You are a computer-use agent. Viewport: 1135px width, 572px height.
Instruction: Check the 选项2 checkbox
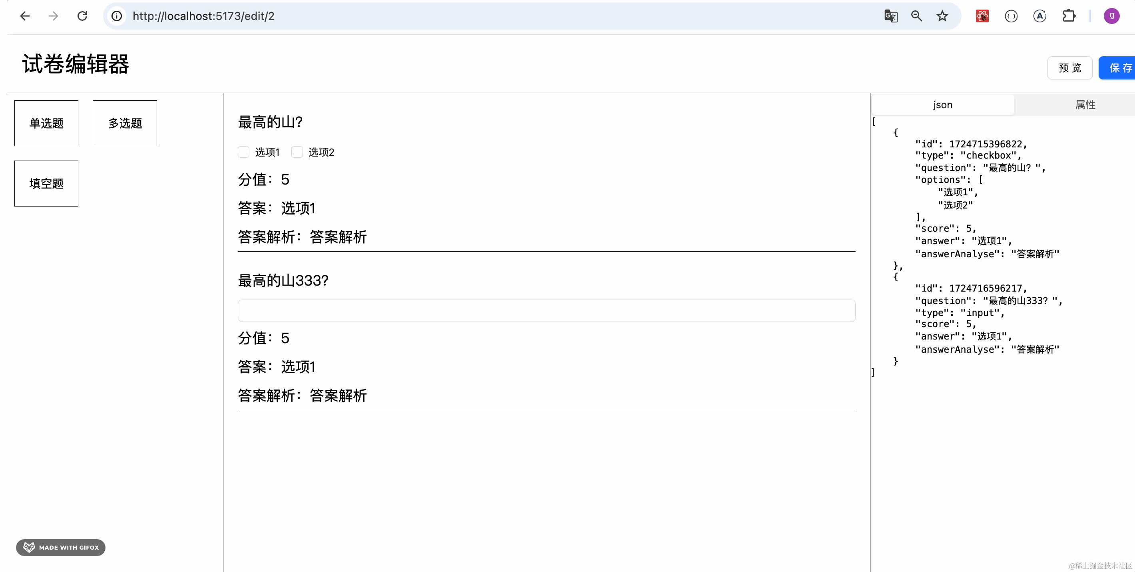point(297,152)
